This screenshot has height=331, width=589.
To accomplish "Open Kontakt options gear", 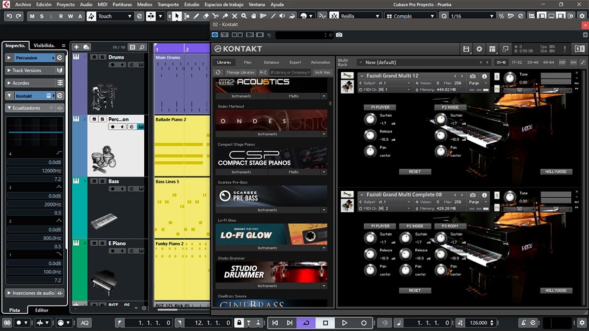I will point(480,49).
